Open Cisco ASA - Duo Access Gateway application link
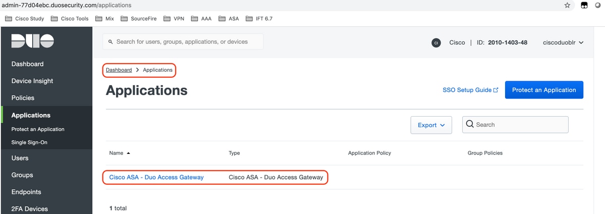 click(x=156, y=177)
